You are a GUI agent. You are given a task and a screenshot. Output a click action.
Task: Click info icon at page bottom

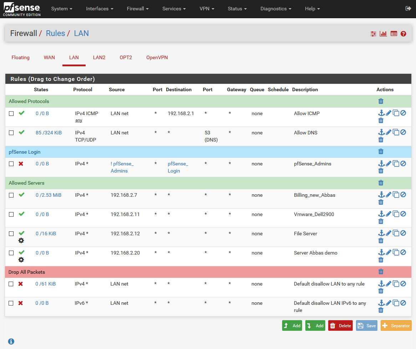coord(11,341)
